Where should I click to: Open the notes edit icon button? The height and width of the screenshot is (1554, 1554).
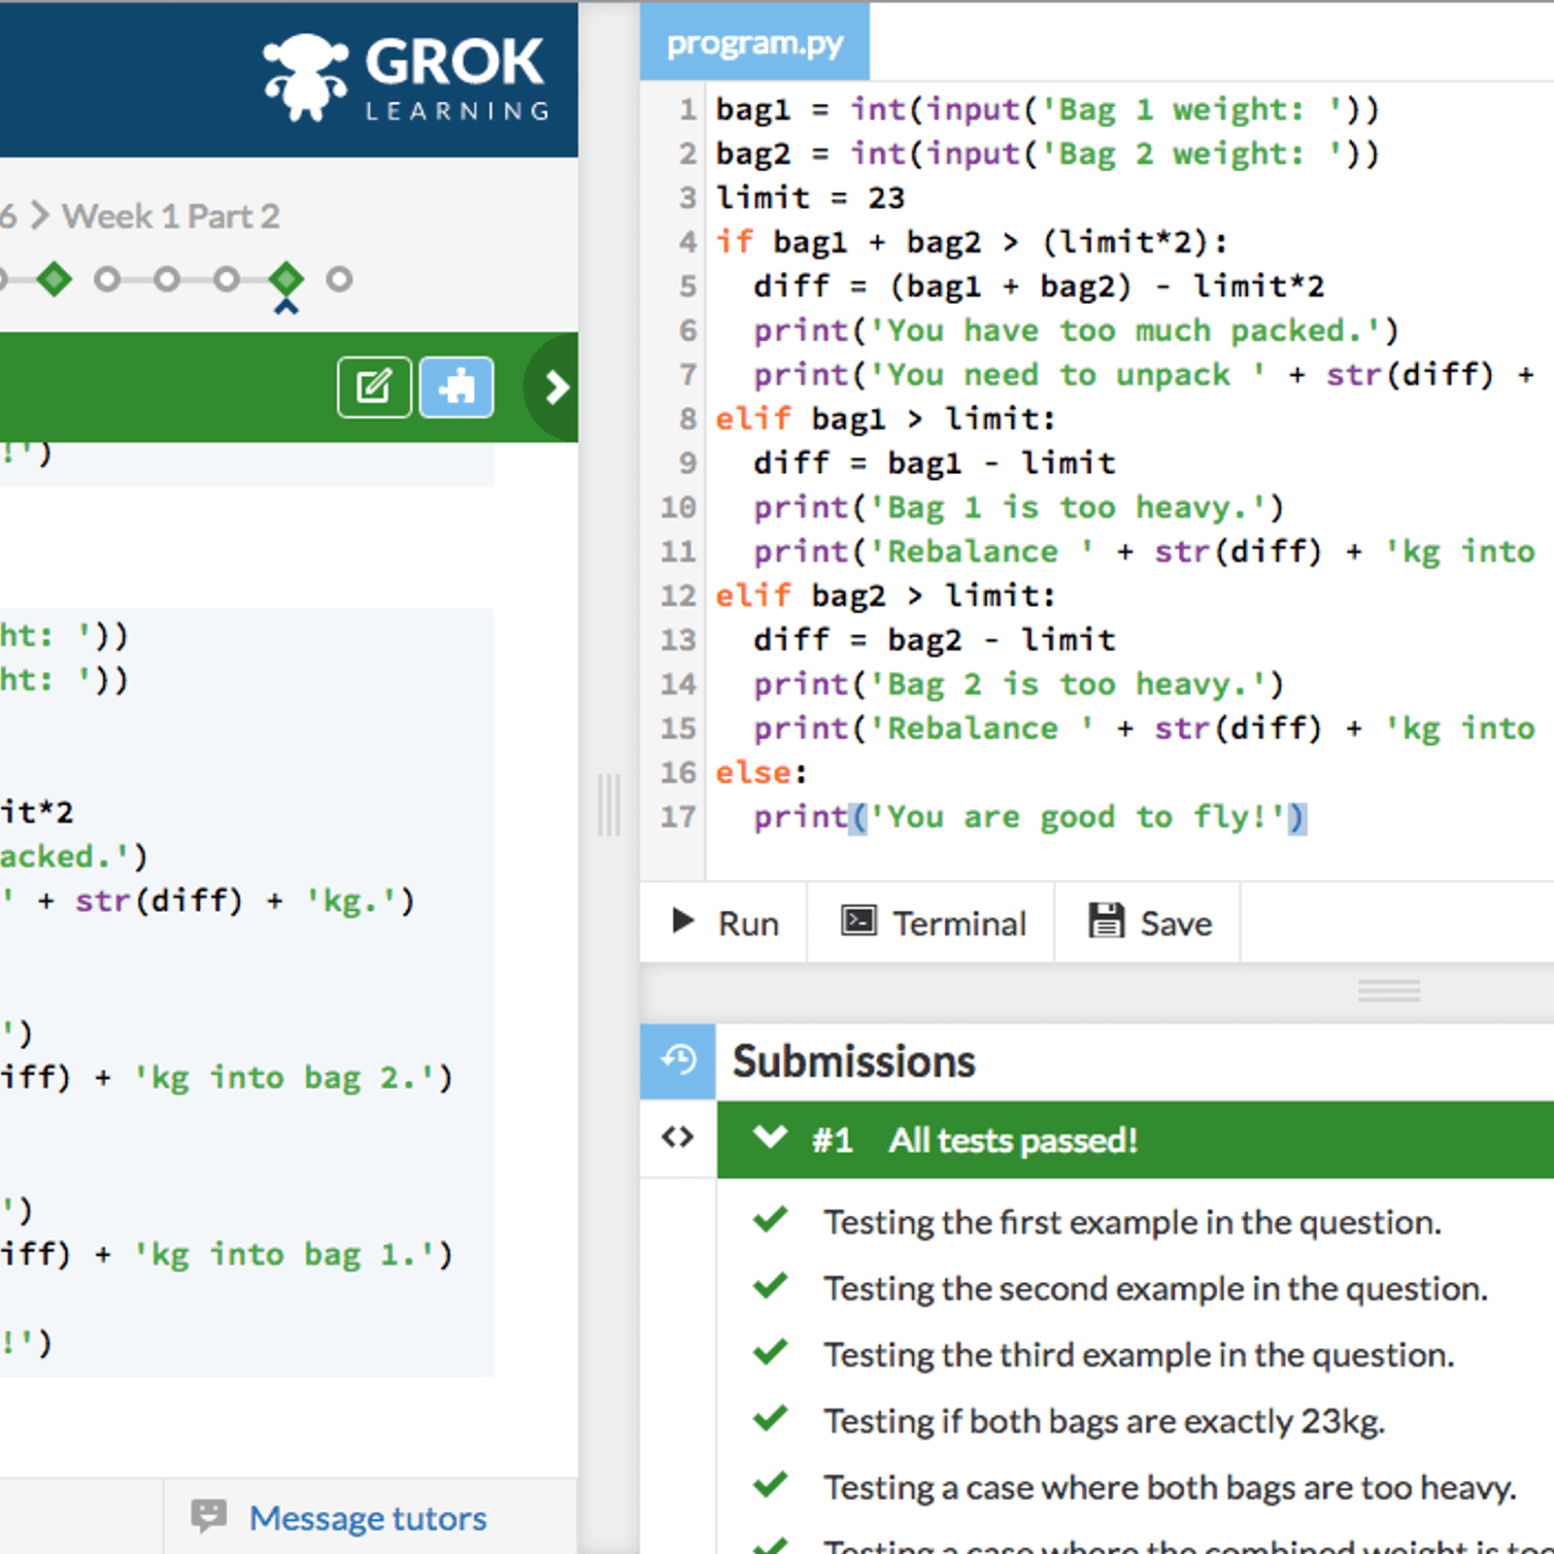374,388
